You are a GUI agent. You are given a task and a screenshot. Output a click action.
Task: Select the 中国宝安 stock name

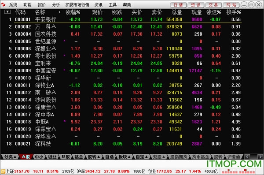[x=46, y=71]
